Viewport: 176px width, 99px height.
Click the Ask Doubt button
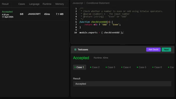click(x=153, y=50)
